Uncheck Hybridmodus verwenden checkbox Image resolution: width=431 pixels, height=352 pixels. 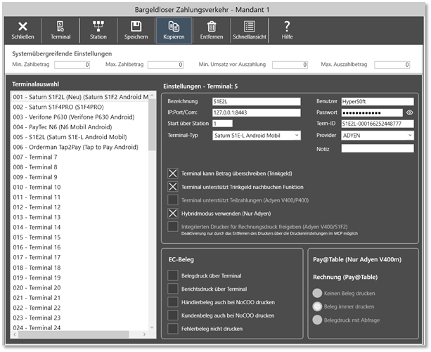pos(173,212)
